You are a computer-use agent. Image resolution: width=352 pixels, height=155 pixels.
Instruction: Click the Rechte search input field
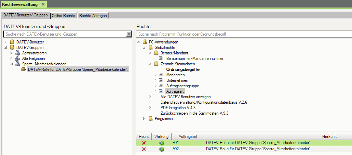click(x=243, y=34)
